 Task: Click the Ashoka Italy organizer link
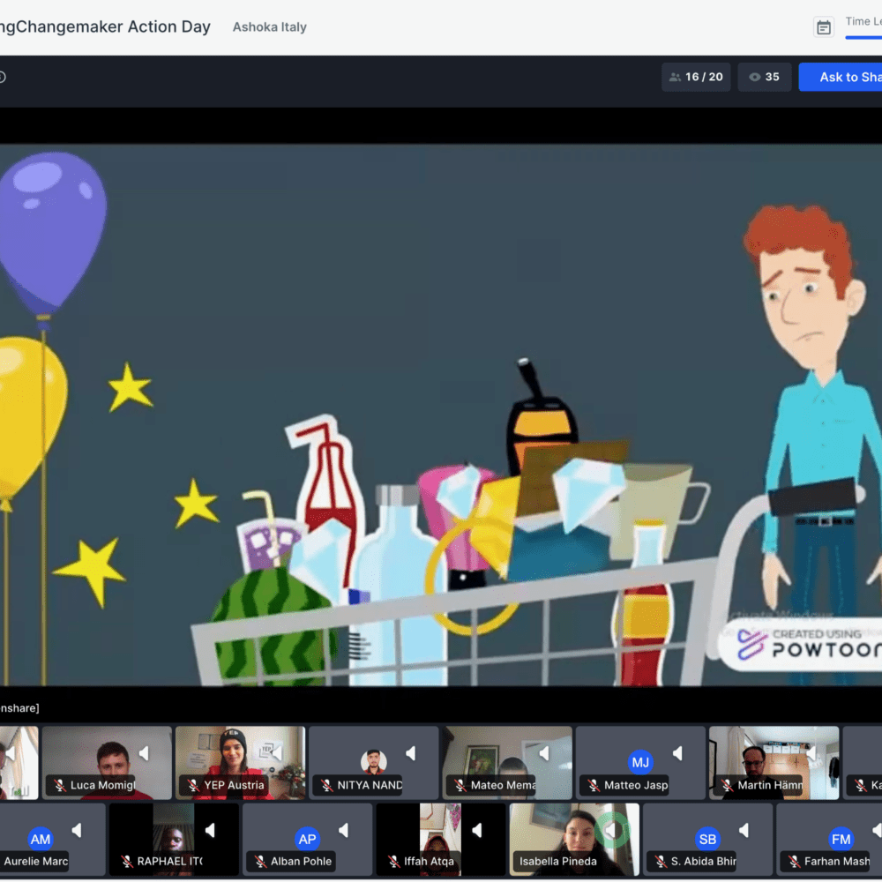pos(269,27)
